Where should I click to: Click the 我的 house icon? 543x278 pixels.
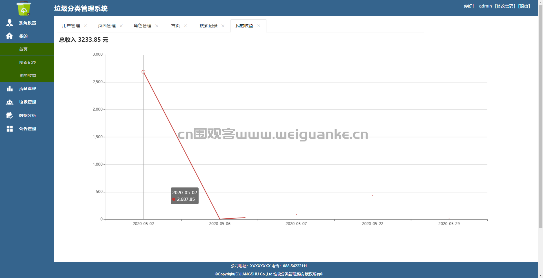click(10, 36)
